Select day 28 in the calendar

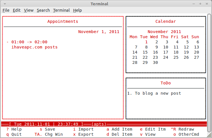135,62
